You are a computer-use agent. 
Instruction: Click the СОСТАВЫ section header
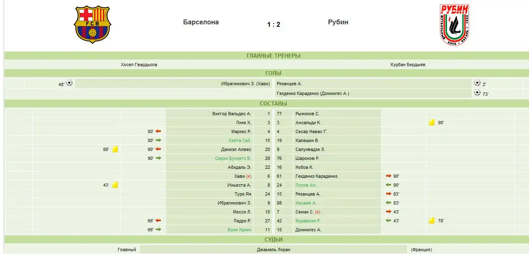click(x=273, y=103)
